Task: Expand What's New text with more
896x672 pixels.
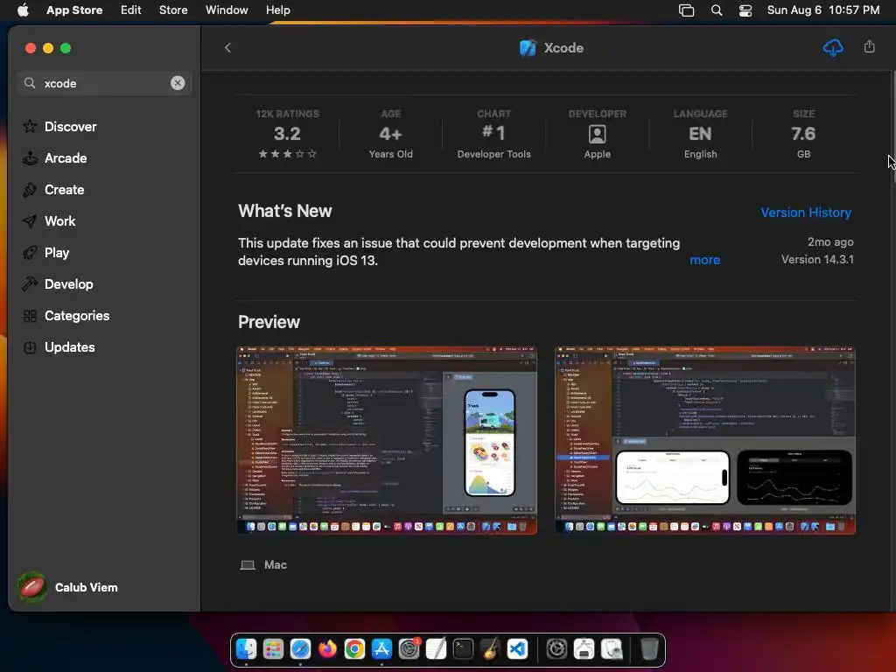Action: pyautogui.click(x=704, y=259)
